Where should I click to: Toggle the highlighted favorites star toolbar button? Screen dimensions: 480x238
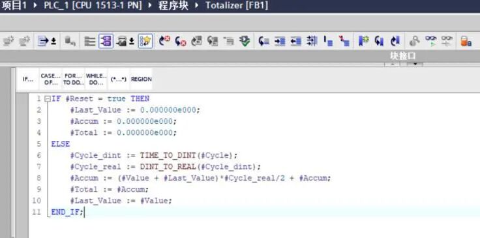(145, 41)
